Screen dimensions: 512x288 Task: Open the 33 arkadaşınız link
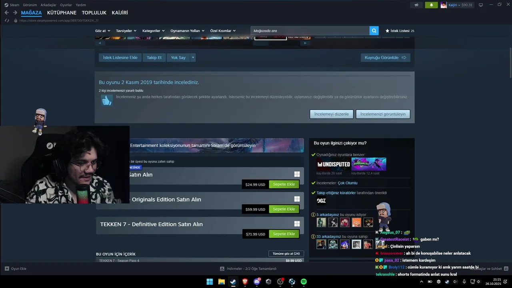pos(329,236)
